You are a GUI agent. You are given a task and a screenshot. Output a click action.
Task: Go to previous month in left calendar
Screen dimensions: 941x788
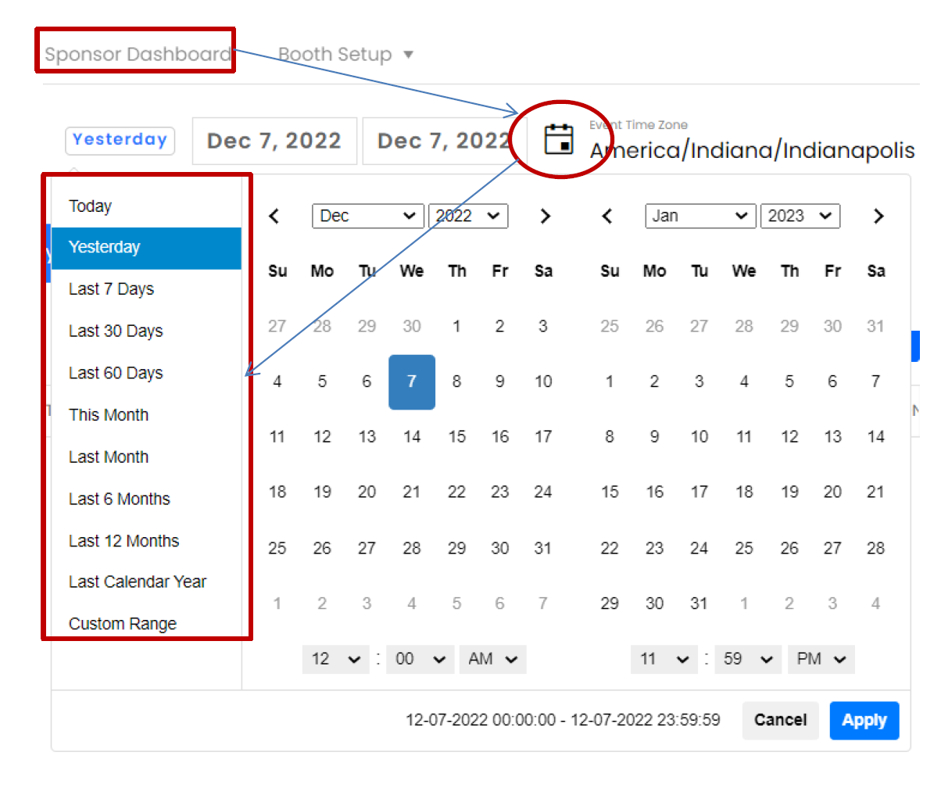pos(274,217)
